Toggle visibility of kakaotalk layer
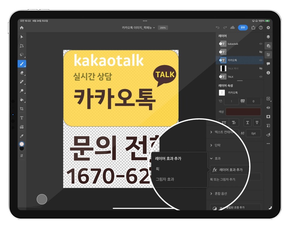290x229 pixels. 261,44
